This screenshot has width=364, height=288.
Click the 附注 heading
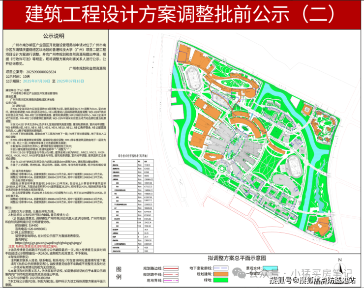(9, 208)
